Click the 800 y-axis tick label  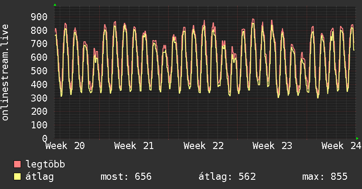point(39,30)
